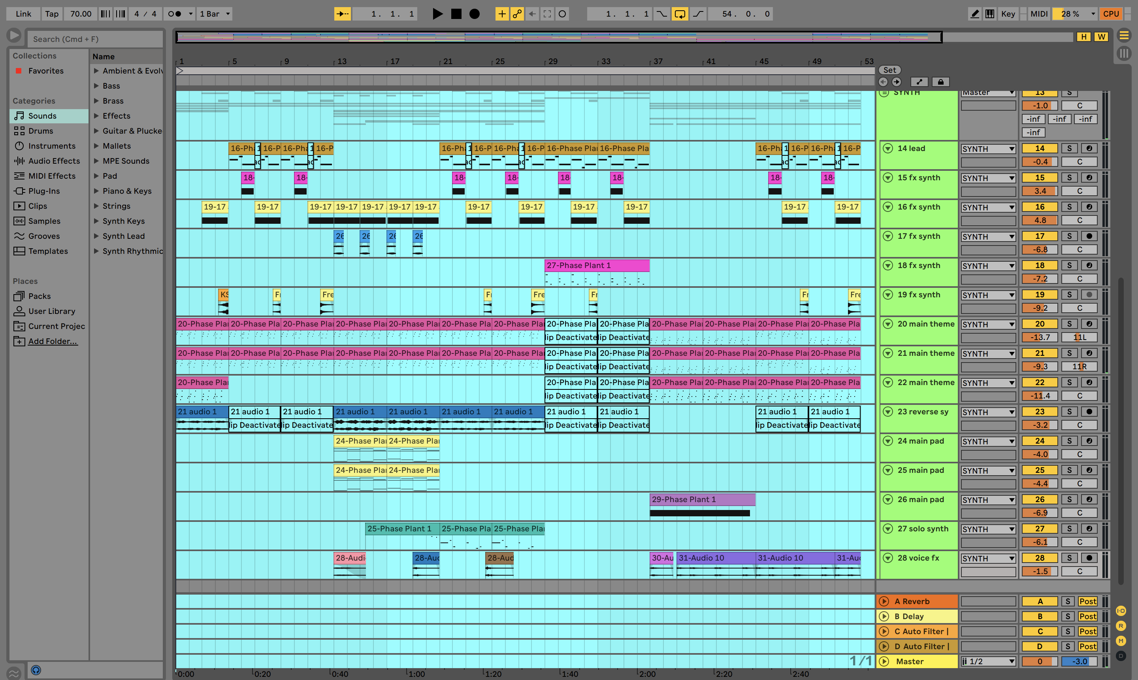The height and width of the screenshot is (680, 1138).
Task: Expand the Ambient & Evolving folder
Action: [x=96, y=70]
